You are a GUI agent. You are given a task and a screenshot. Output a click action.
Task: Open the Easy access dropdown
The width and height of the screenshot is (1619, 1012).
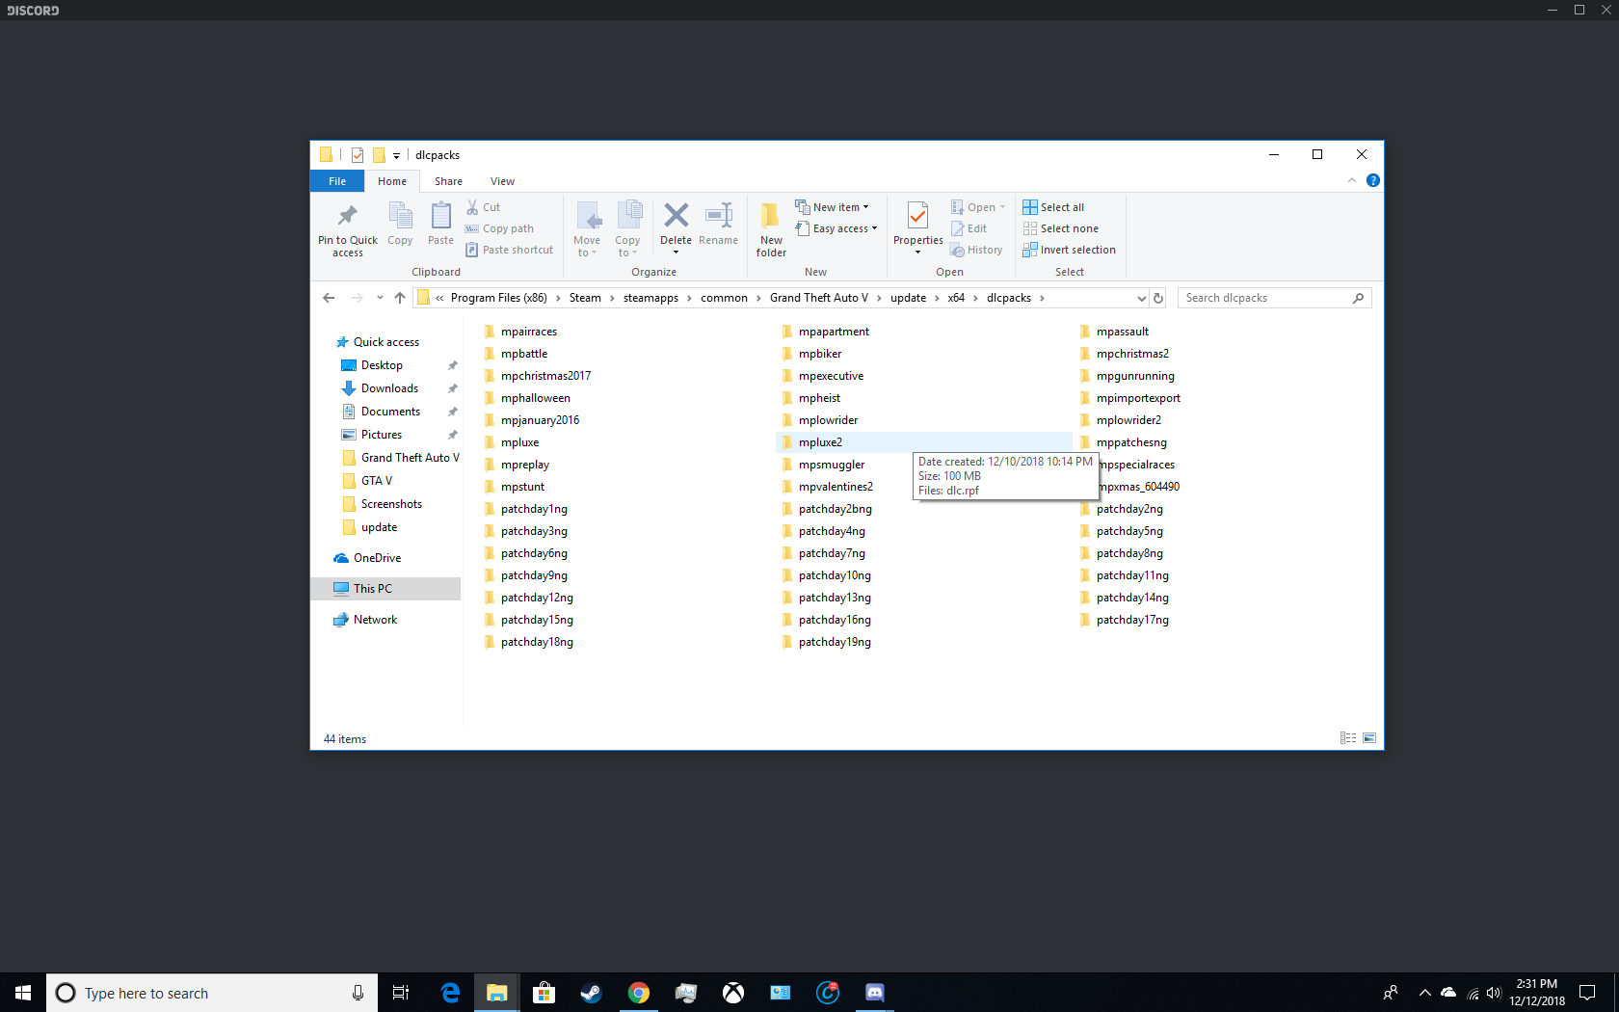click(x=836, y=228)
